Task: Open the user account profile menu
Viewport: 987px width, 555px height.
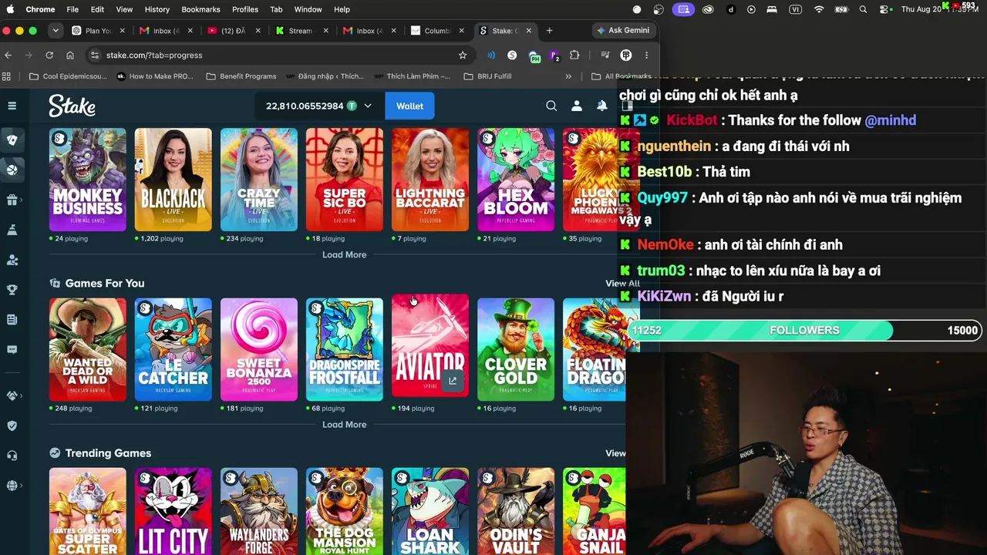Action: point(577,106)
